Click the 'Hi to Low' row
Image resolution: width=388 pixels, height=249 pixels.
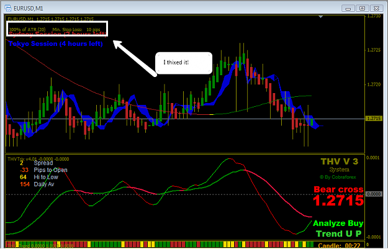39,177
